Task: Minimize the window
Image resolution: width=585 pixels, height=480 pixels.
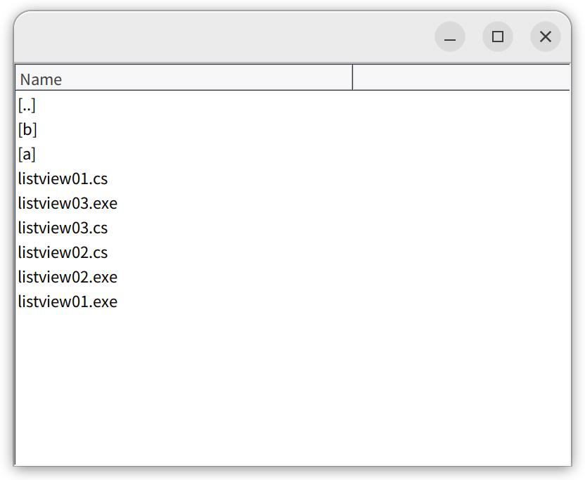Action: pos(450,37)
